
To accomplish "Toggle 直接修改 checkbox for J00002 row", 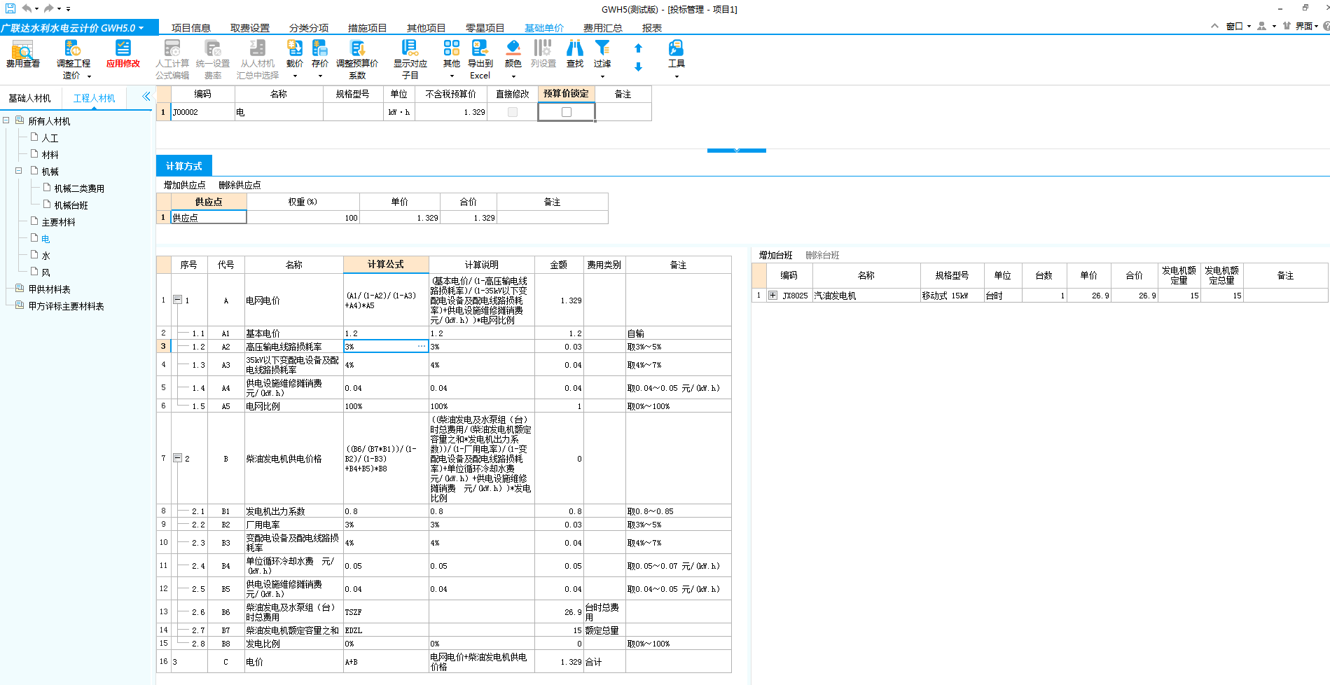I will coord(513,112).
